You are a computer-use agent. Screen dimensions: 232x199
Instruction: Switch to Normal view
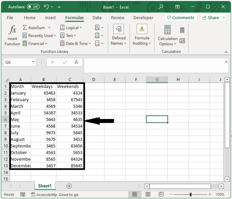(135, 194)
